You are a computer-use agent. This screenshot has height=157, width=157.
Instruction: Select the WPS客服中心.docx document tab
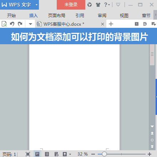(x=71, y=24)
